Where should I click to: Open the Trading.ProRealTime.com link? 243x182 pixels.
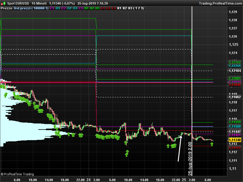point(221,3)
